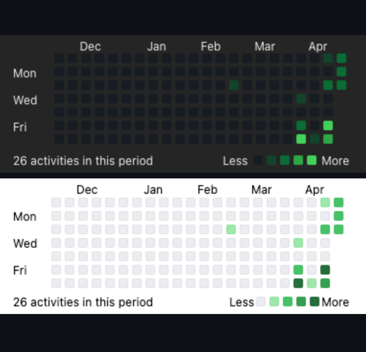Viewport: 366px width, 352px height.
Task: Click the Fri row label on light heatmap
Action: tap(20, 270)
